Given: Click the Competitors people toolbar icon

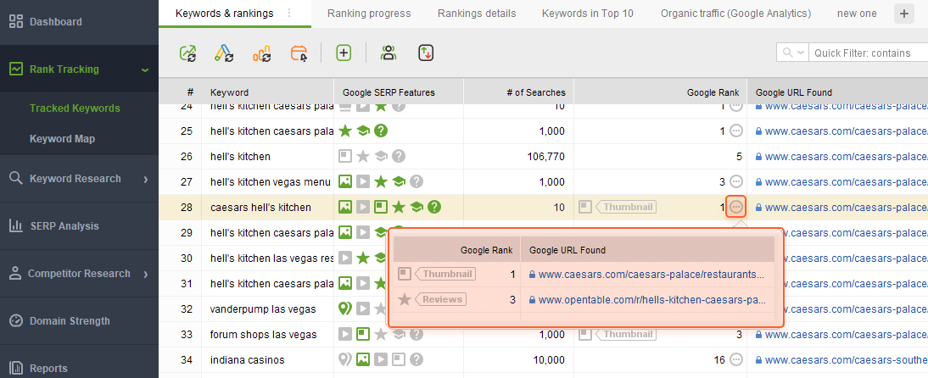Looking at the screenshot, I should (x=389, y=53).
